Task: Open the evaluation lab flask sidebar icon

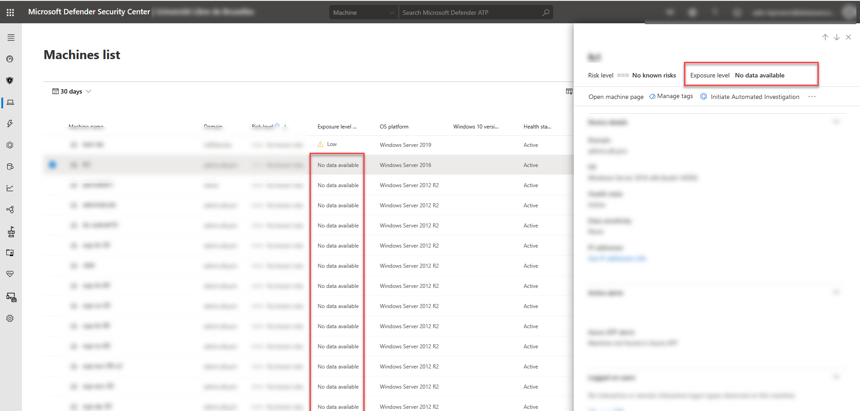Action: [10, 253]
